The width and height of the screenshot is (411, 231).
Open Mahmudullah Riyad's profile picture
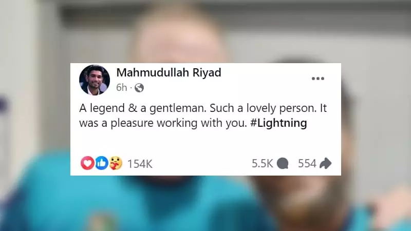click(x=95, y=80)
